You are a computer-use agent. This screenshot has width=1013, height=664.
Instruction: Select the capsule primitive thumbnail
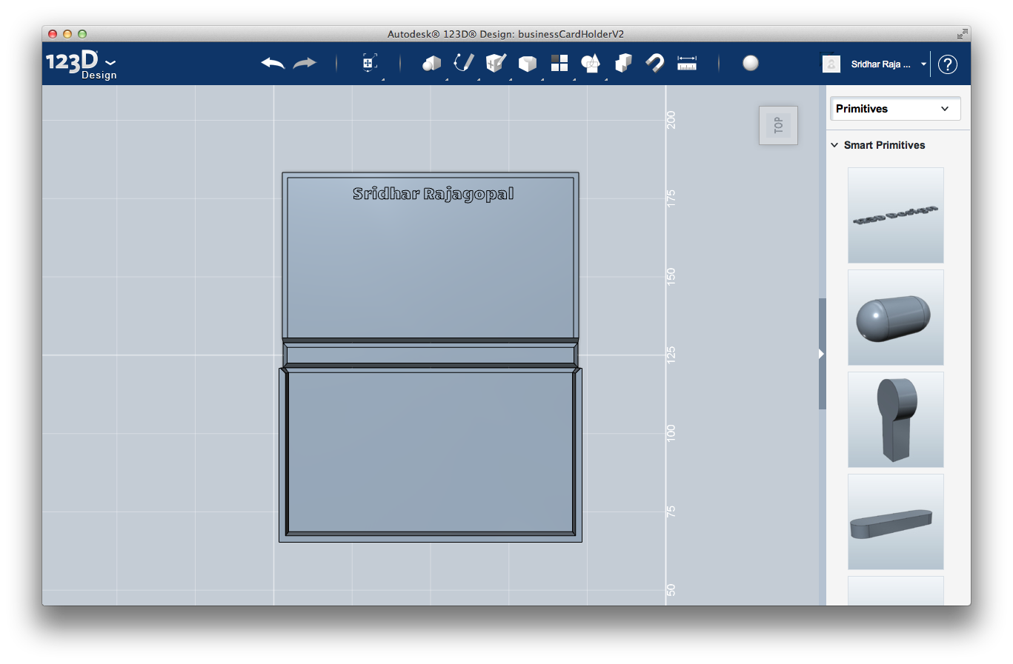point(894,317)
